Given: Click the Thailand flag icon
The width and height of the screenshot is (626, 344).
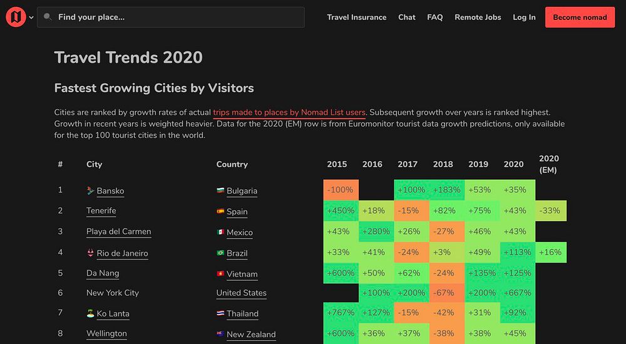Looking at the screenshot, I should click(x=220, y=313).
